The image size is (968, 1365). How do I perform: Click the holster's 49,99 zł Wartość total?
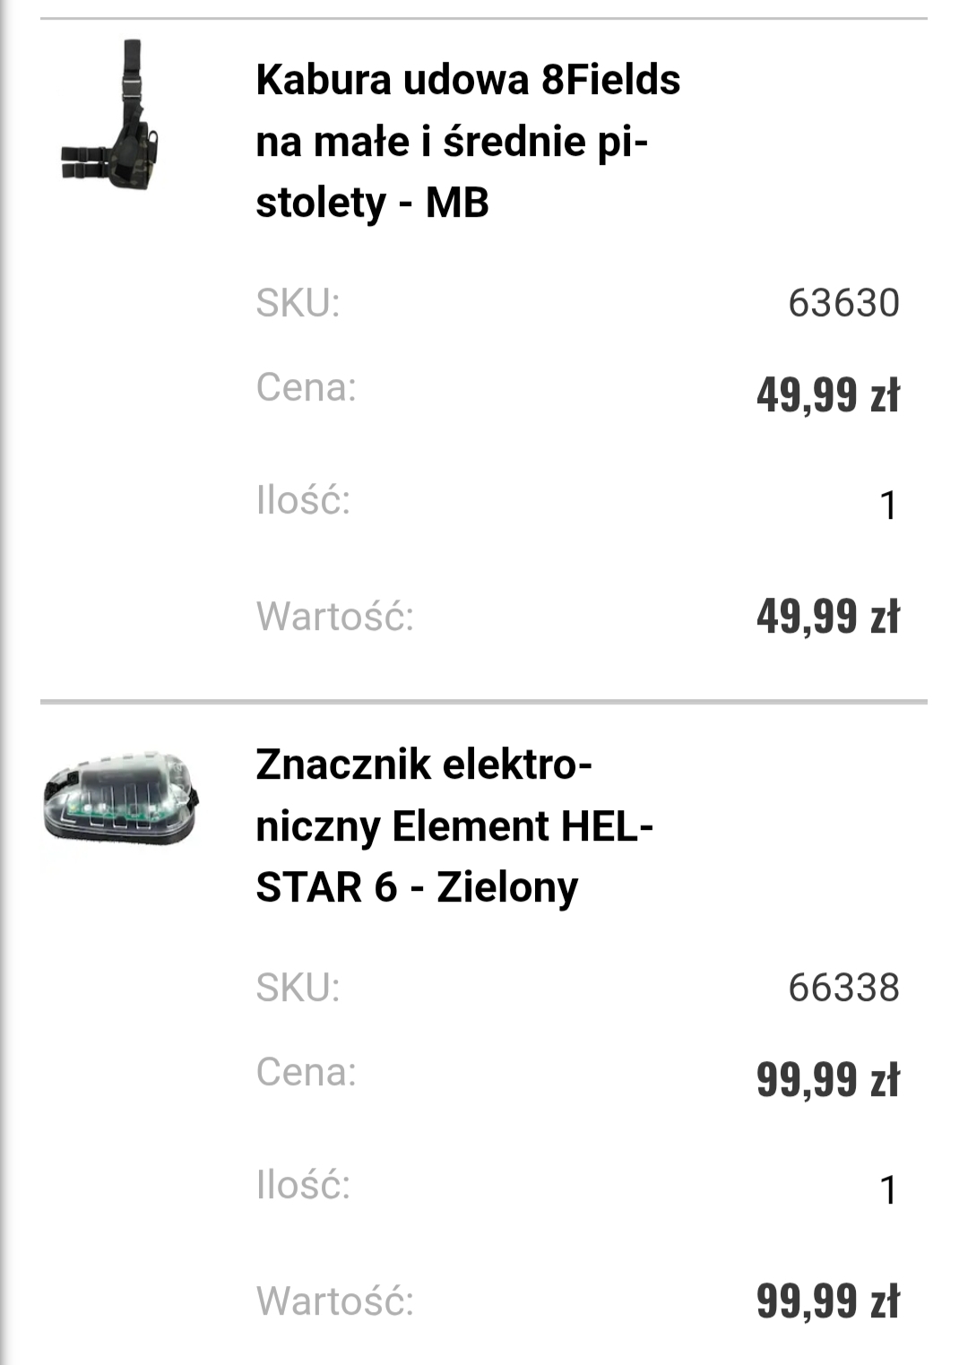[827, 617]
